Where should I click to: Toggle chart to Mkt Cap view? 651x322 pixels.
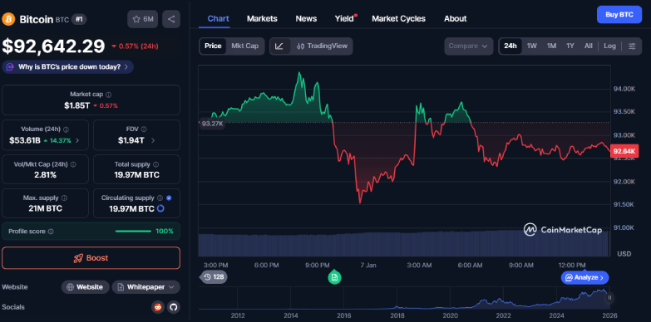pyautogui.click(x=245, y=46)
